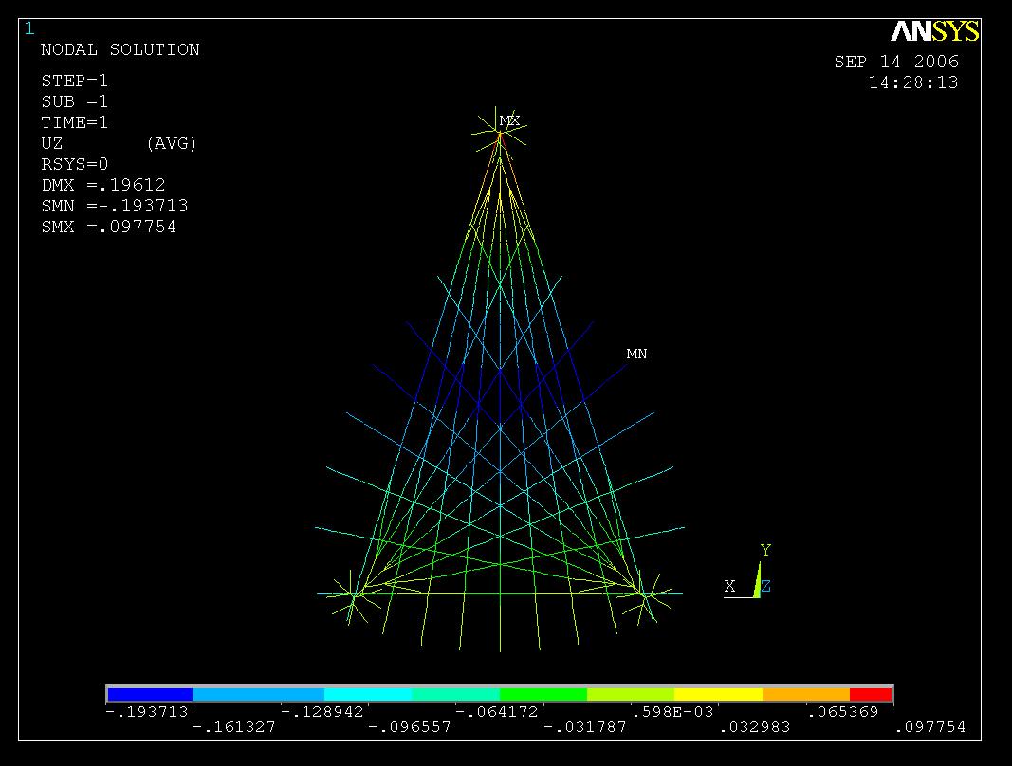Click the RSYS=0 text
This screenshot has width=1012, height=766.
(x=74, y=164)
